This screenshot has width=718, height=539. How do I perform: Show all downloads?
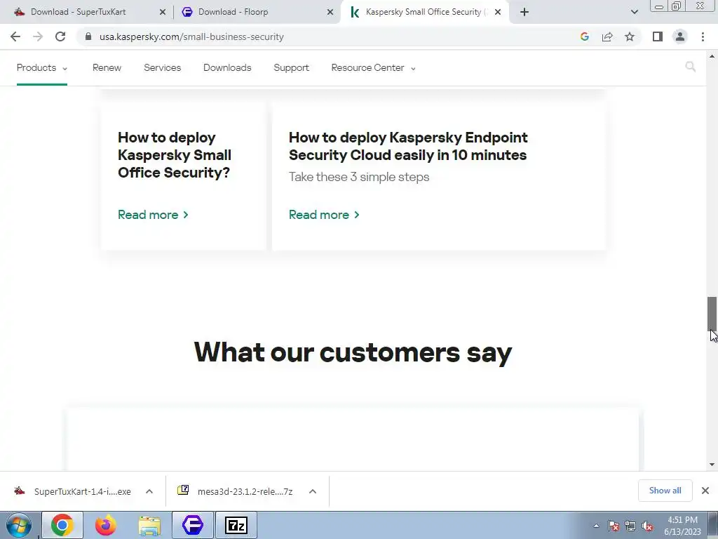click(665, 491)
